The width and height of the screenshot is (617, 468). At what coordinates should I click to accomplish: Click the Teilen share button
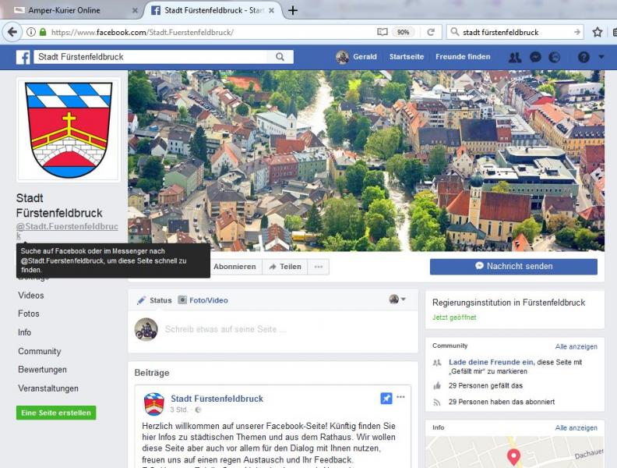pyautogui.click(x=285, y=267)
